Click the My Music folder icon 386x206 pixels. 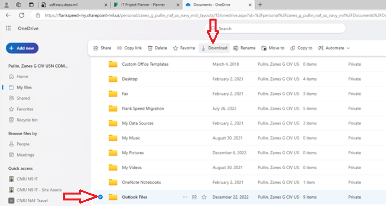[113, 138]
